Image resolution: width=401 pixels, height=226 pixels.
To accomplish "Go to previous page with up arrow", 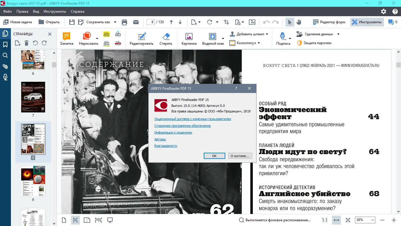I will [171, 22].
